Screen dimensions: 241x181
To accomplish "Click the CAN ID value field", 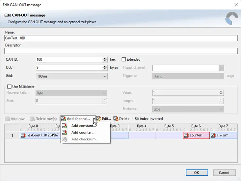I will coord(69,60).
